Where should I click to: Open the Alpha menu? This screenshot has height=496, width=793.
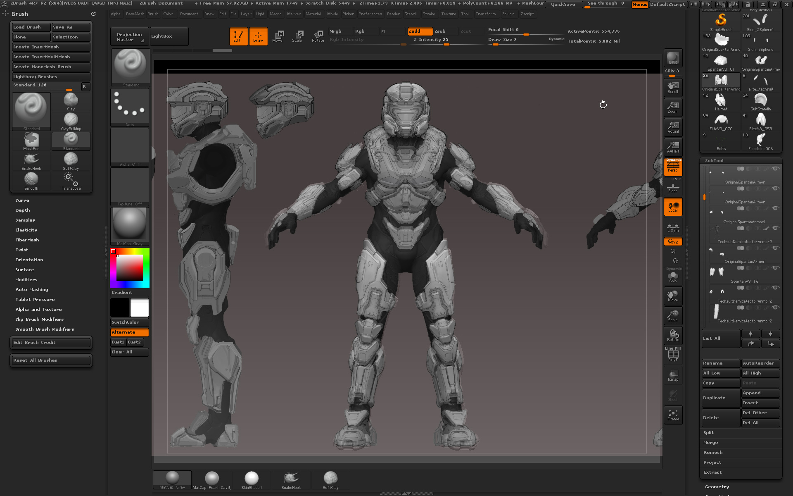tap(116, 14)
